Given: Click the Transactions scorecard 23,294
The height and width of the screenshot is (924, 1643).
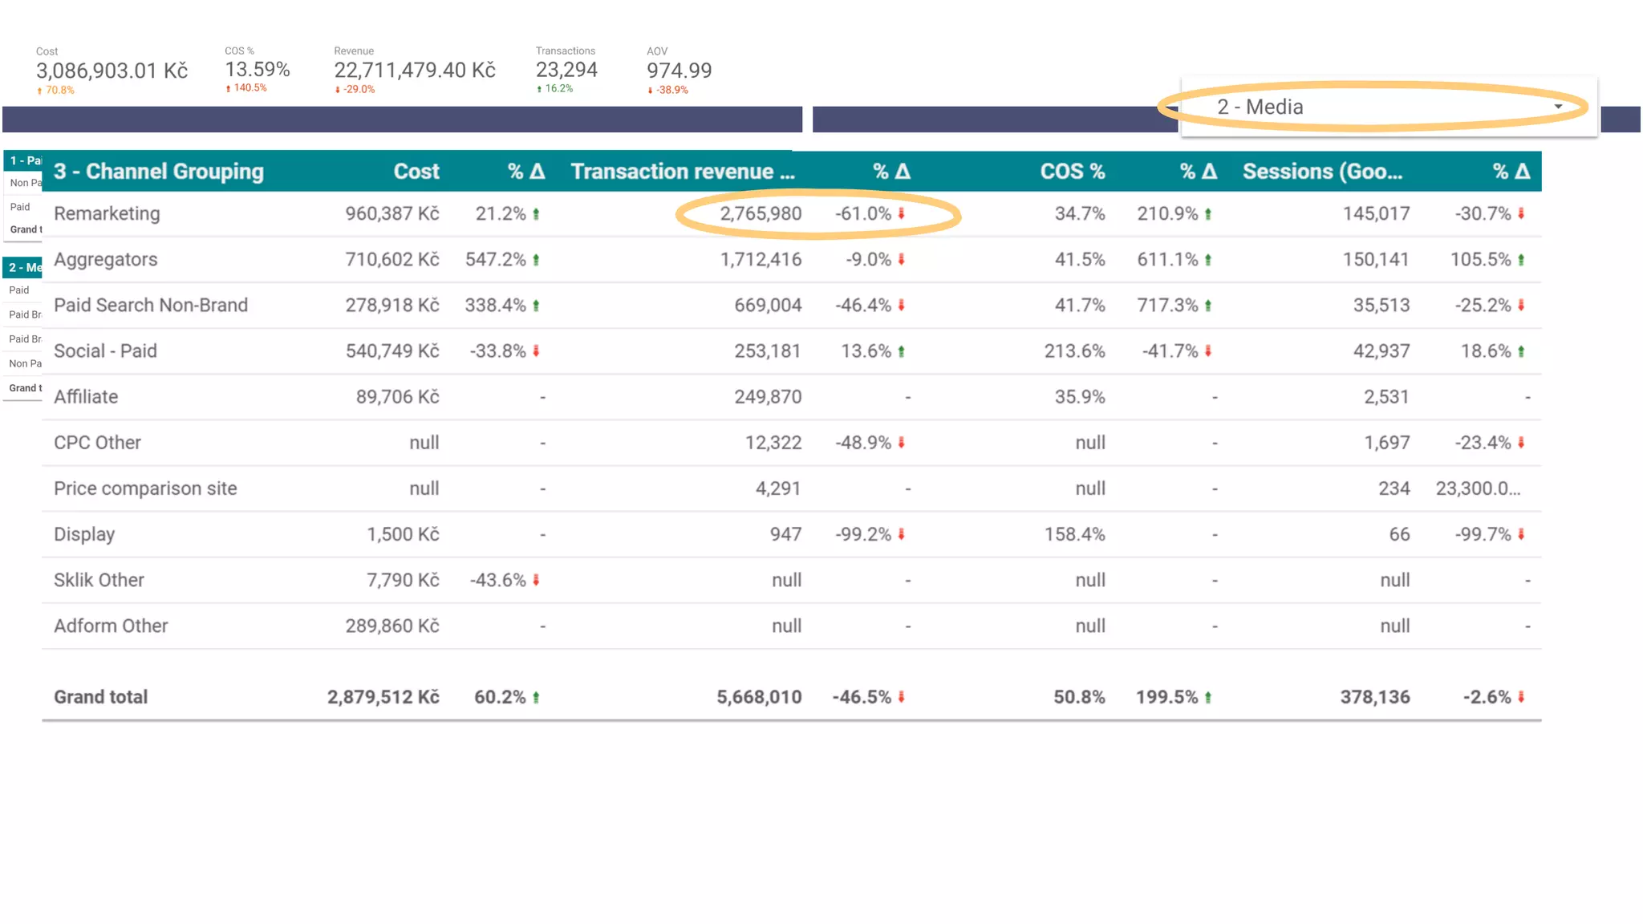Looking at the screenshot, I should click(x=566, y=71).
